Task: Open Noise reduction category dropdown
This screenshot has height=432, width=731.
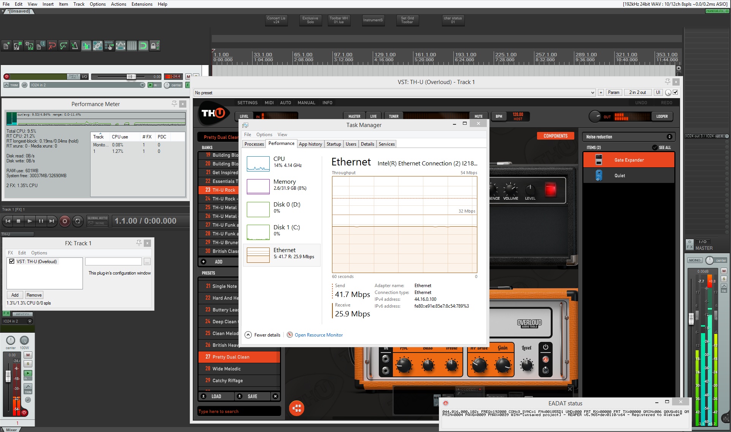Action: tap(629, 137)
